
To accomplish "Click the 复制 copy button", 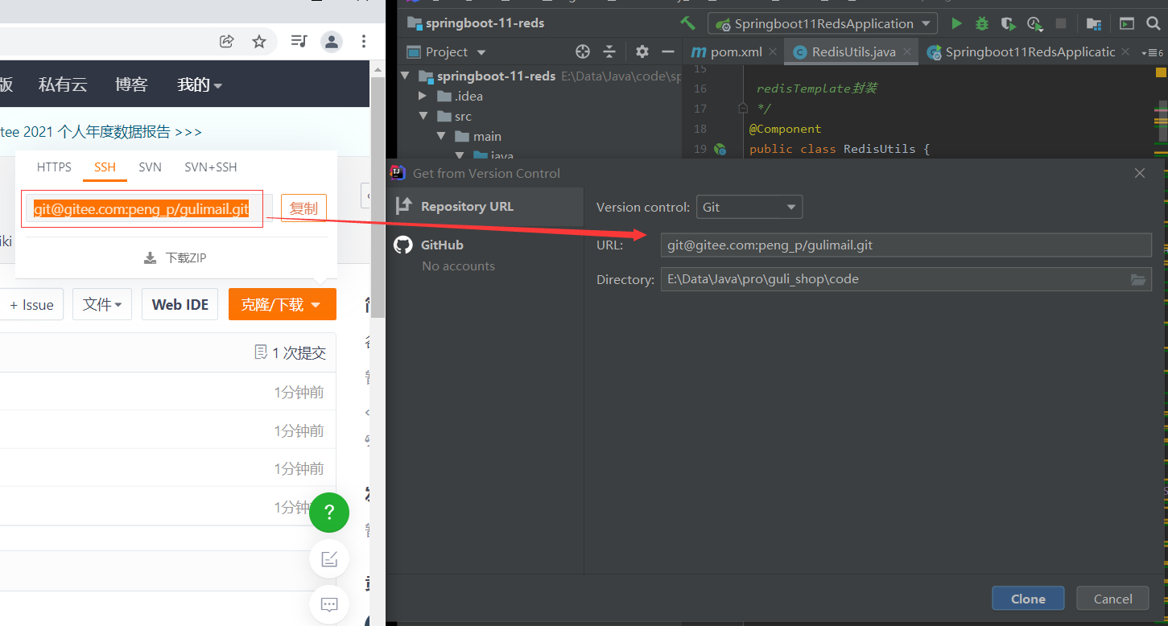I will point(303,208).
